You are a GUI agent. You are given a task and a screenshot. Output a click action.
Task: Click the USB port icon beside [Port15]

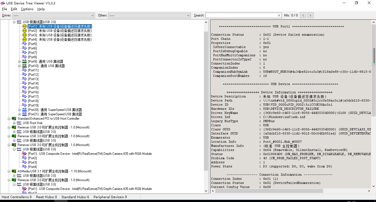pos(24,88)
